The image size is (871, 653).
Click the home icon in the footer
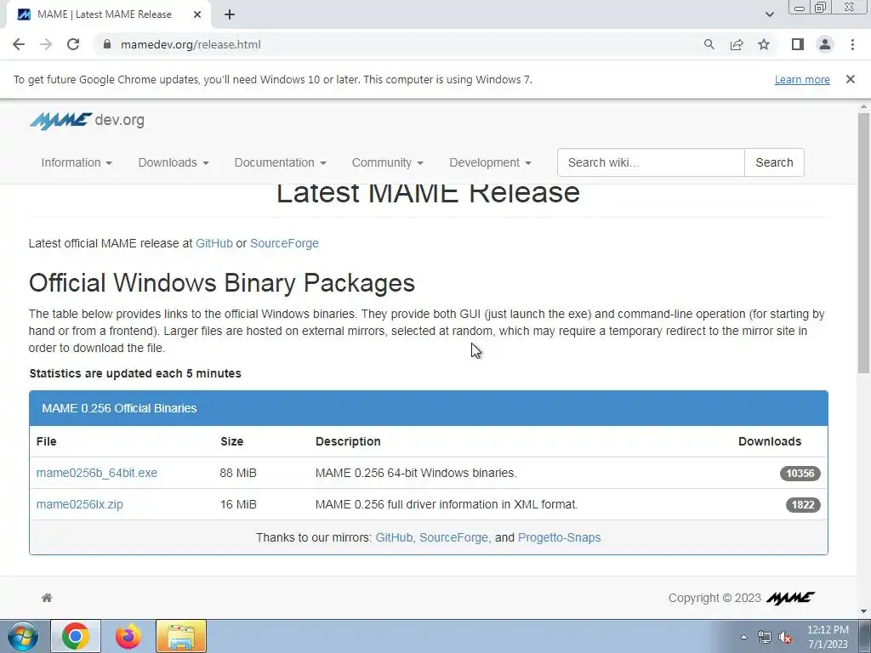pos(47,598)
